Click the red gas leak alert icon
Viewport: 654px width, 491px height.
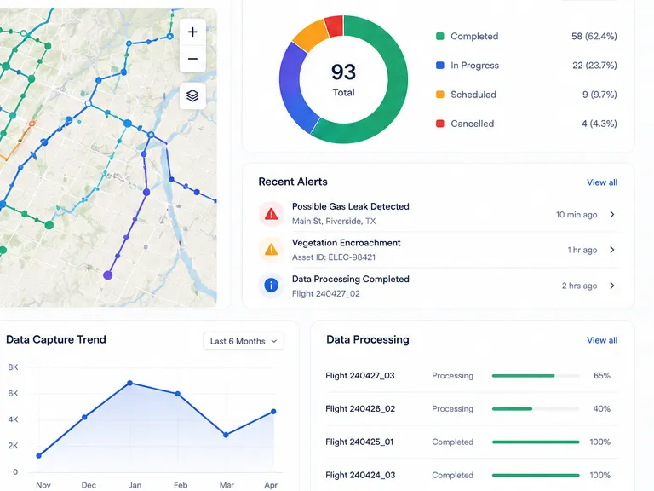tap(271, 214)
